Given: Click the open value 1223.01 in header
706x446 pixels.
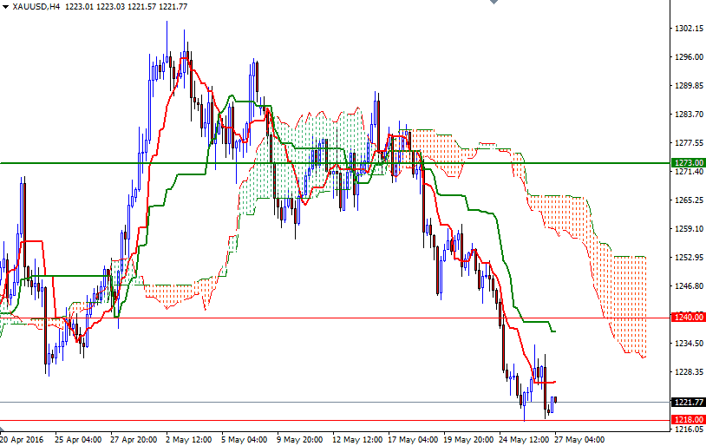Looking at the screenshot, I should pyautogui.click(x=79, y=7).
